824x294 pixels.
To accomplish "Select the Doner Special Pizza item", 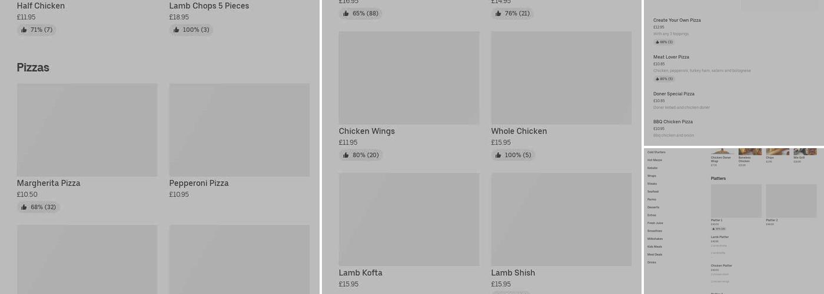I will point(673,94).
